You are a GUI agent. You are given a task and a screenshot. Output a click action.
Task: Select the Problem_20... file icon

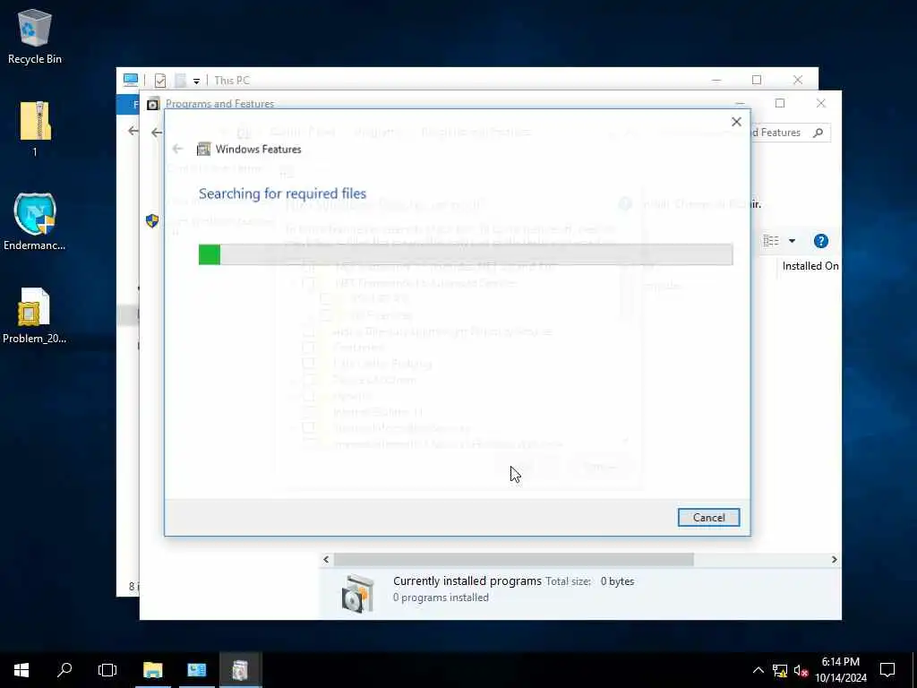click(35, 314)
